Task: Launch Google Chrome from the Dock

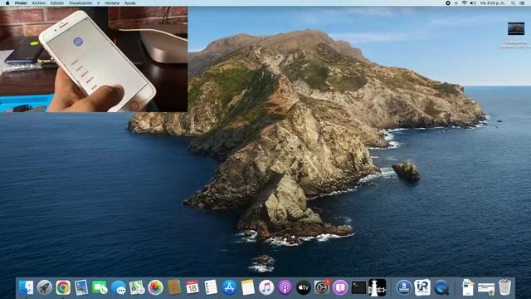Action: click(63, 287)
